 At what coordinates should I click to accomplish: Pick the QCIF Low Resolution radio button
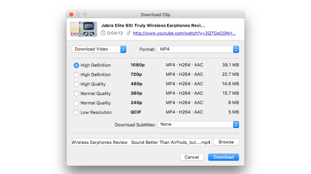click(76, 113)
